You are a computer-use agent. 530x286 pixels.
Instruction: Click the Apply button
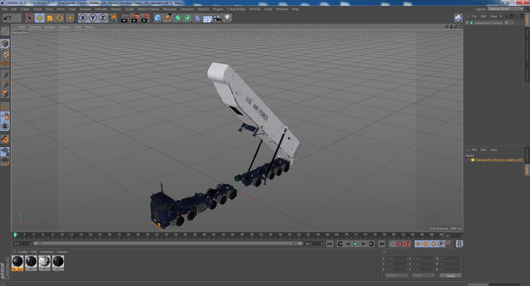pyautogui.click(x=450, y=276)
